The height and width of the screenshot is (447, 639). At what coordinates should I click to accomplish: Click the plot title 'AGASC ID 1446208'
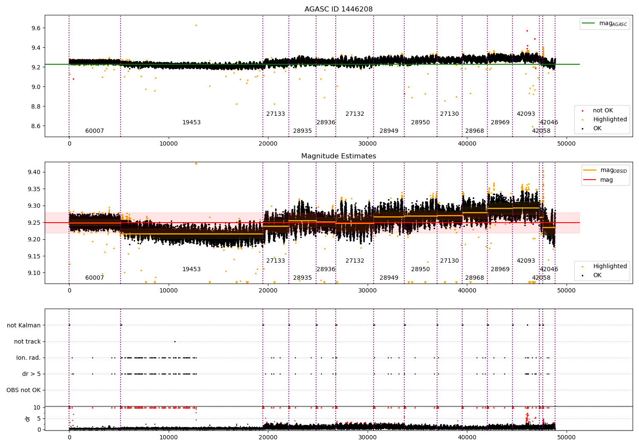click(x=338, y=9)
